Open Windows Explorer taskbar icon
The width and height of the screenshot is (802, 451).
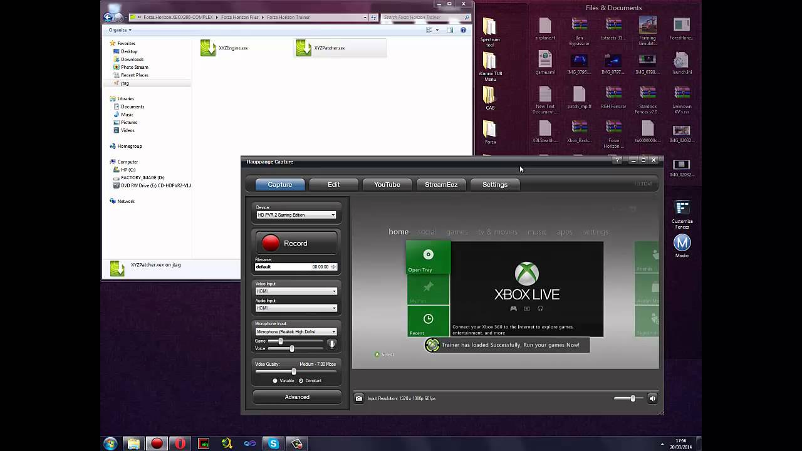pos(133,443)
